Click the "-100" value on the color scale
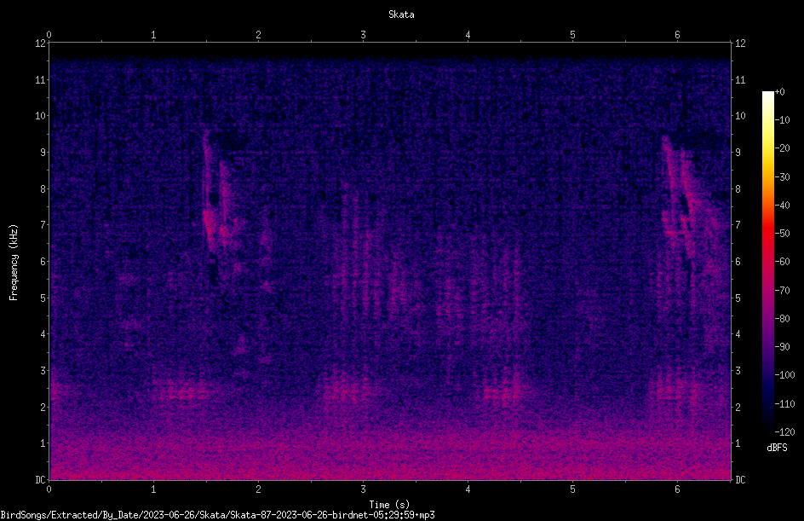Viewport: 804px width, 521px height. tap(784, 375)
